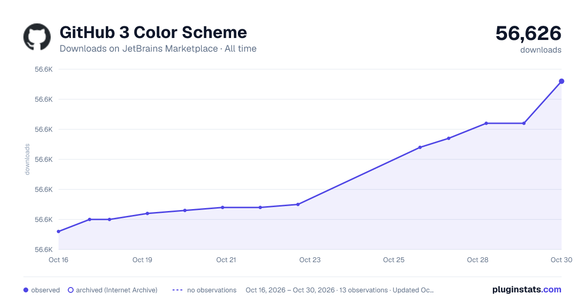Image resolution: width=585 pixels, height=307 pixels.
Task: Click the 'Oct 25' x-axis label
Action: (394, 260)
